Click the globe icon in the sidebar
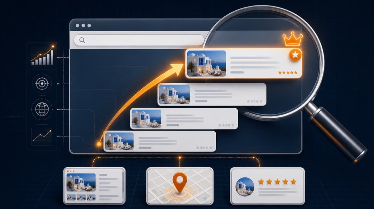The width and height of the screenshot is (374, 209). (x=42, y=109)
